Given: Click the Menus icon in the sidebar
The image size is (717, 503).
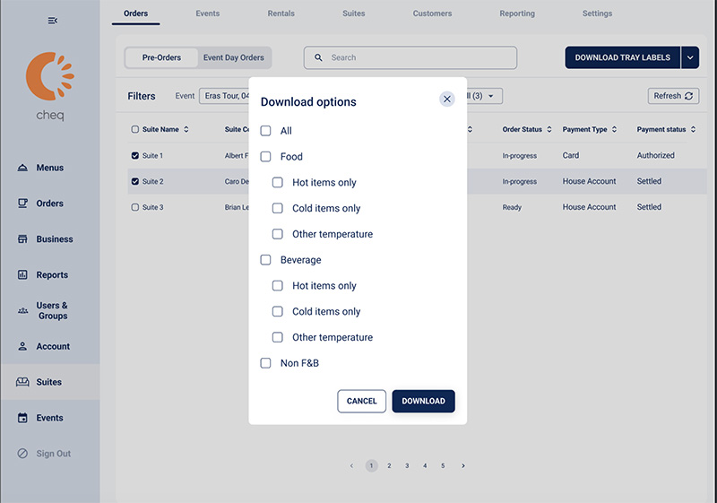Looking at the screenshot, I should [x=23, y=168].
